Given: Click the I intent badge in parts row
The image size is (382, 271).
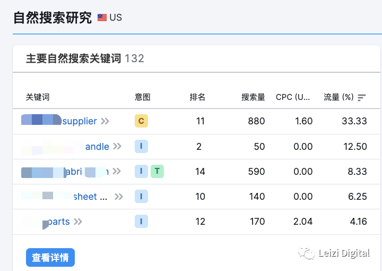Looking at the screenshot, I should point(141,222).
